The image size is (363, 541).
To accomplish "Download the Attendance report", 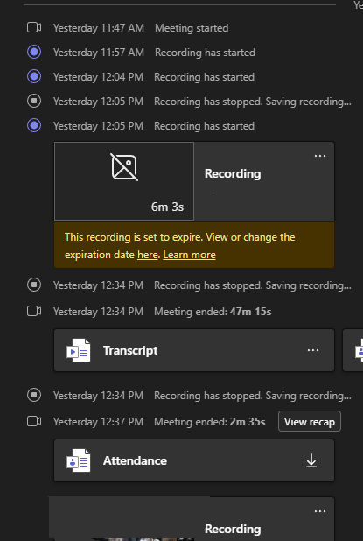I will coord(311,460).
